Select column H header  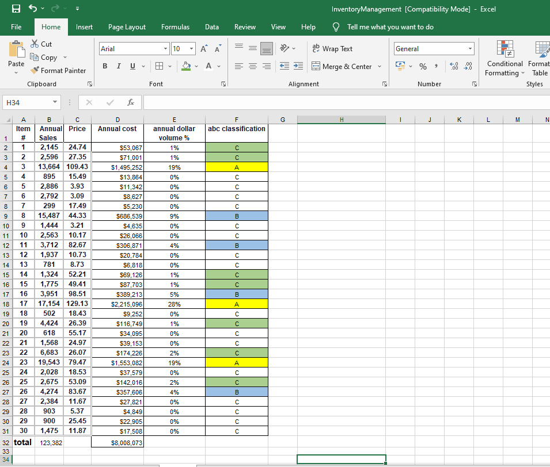(x=342, y=120)
